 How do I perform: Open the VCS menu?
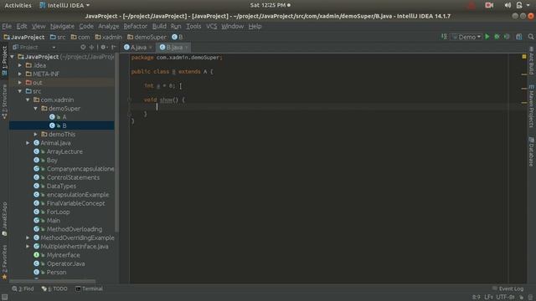[x=211, y=26]
